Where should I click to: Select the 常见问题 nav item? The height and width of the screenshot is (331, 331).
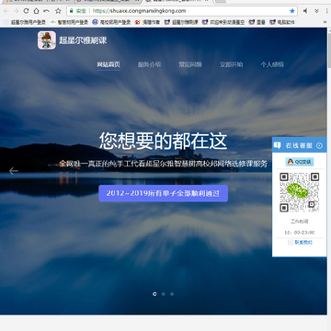[x=190, y=64]
